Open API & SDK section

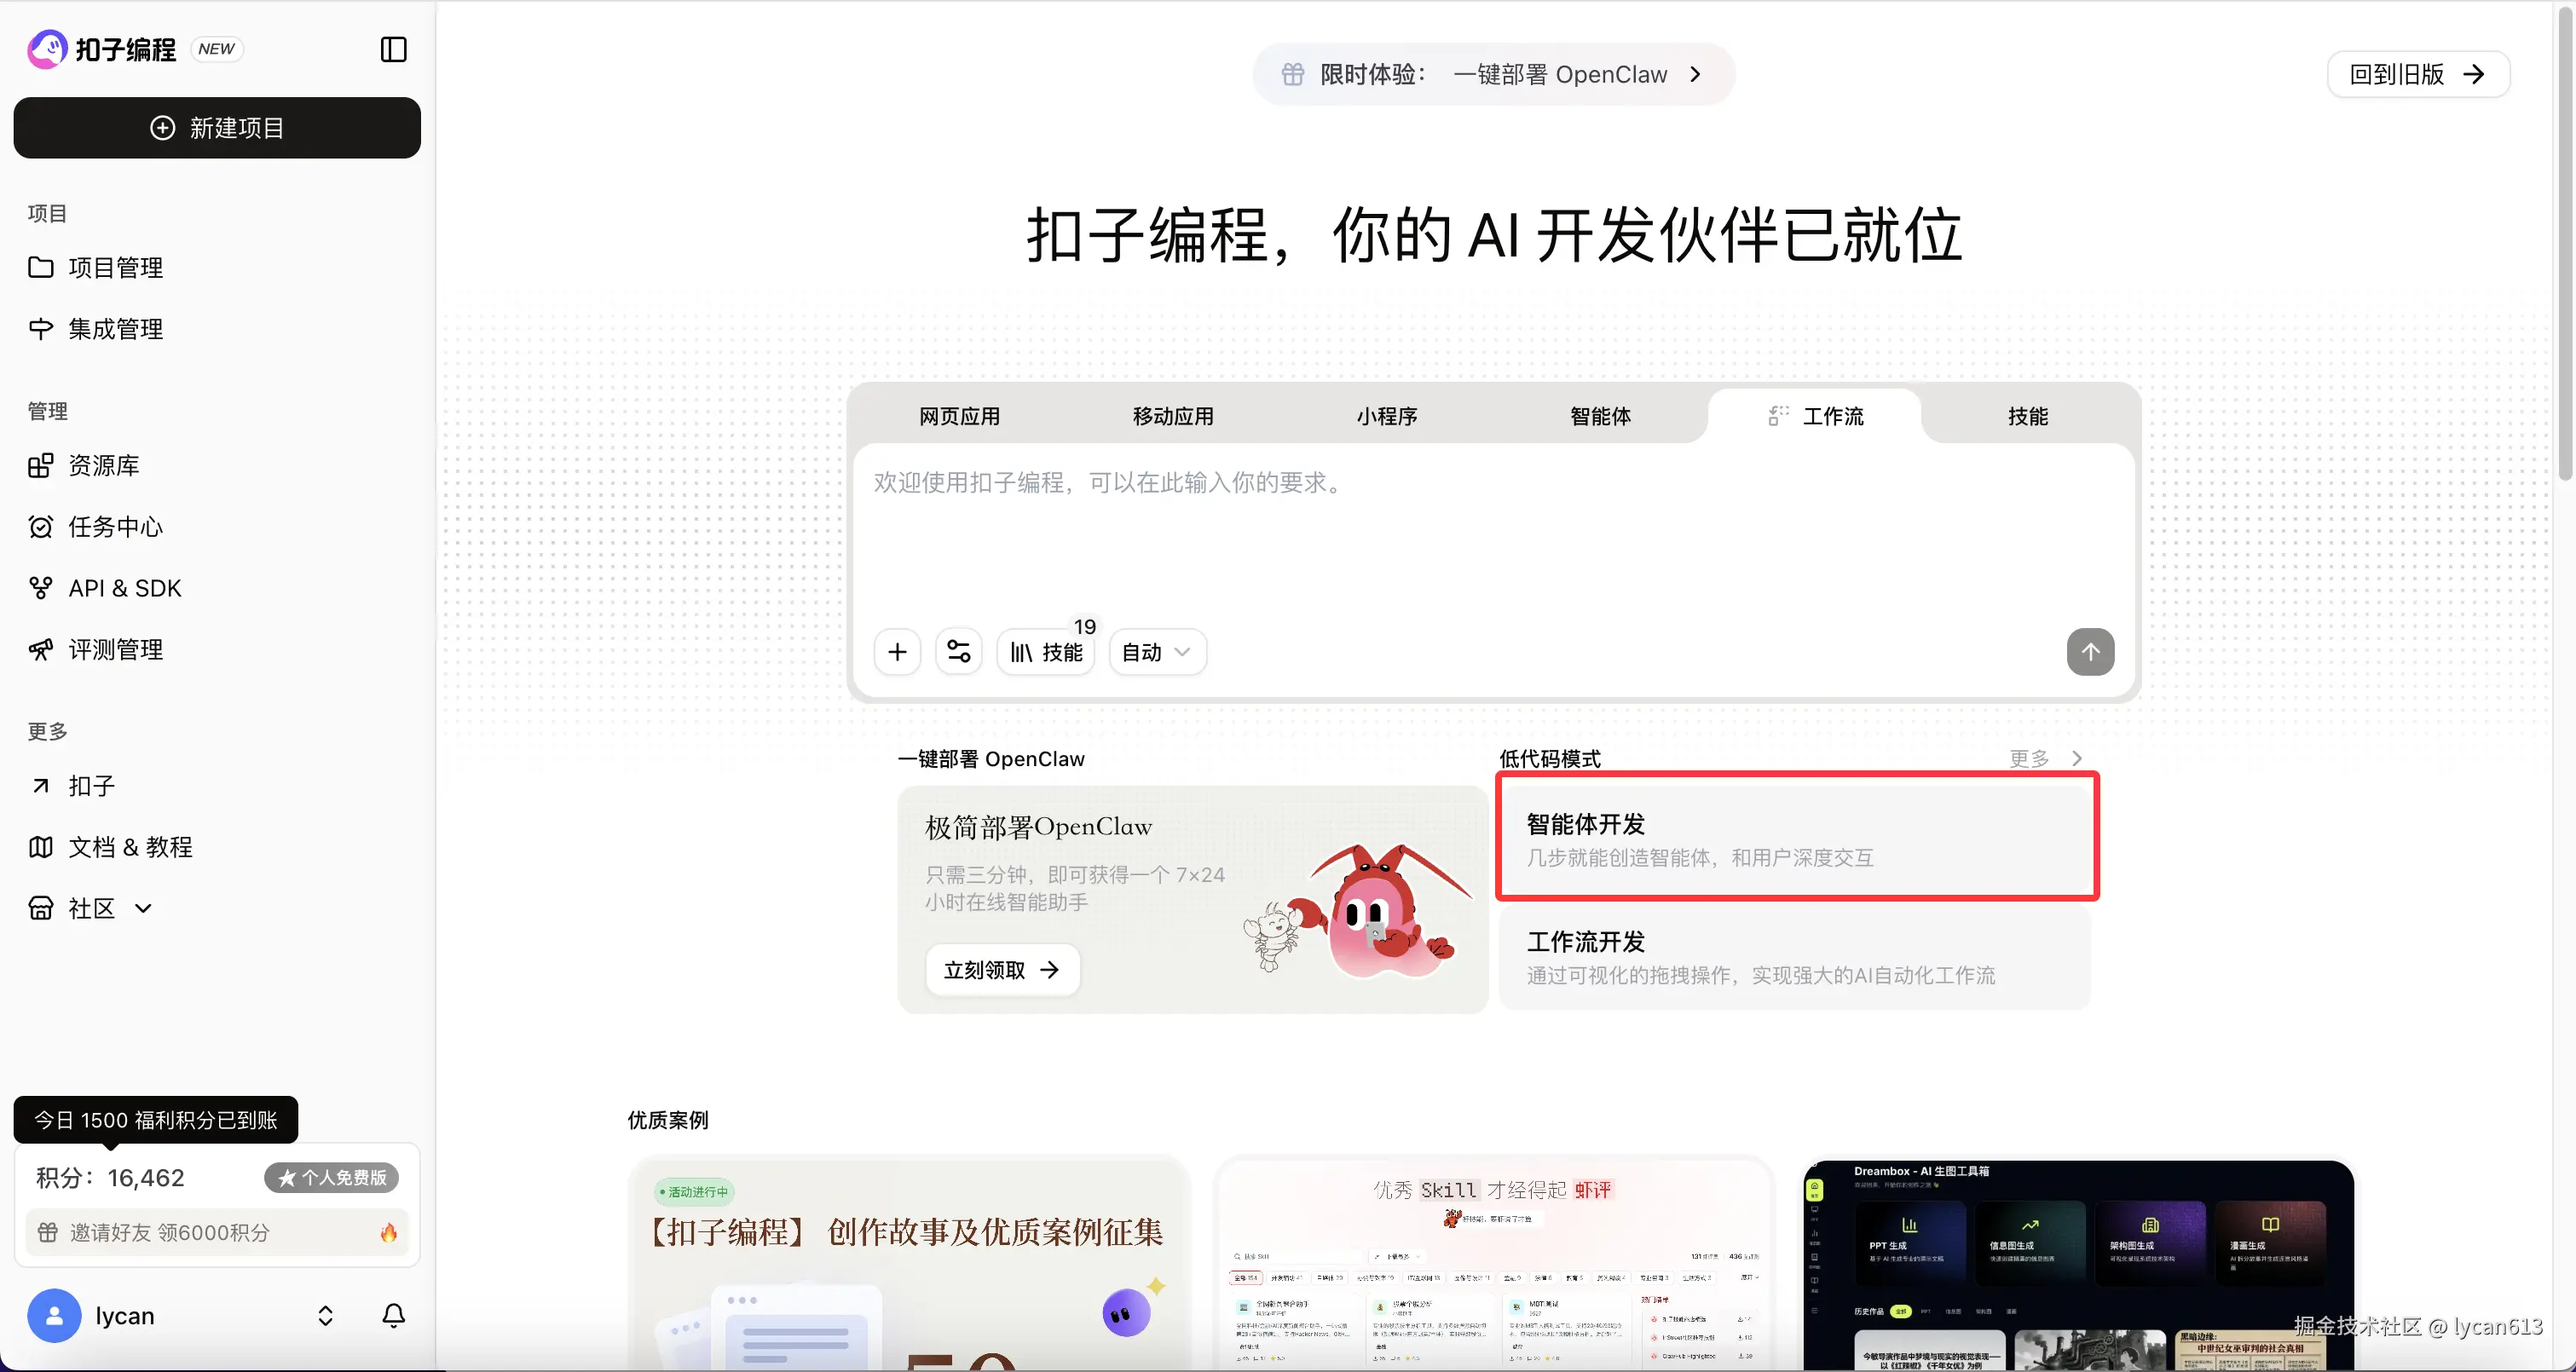point(124,588)
